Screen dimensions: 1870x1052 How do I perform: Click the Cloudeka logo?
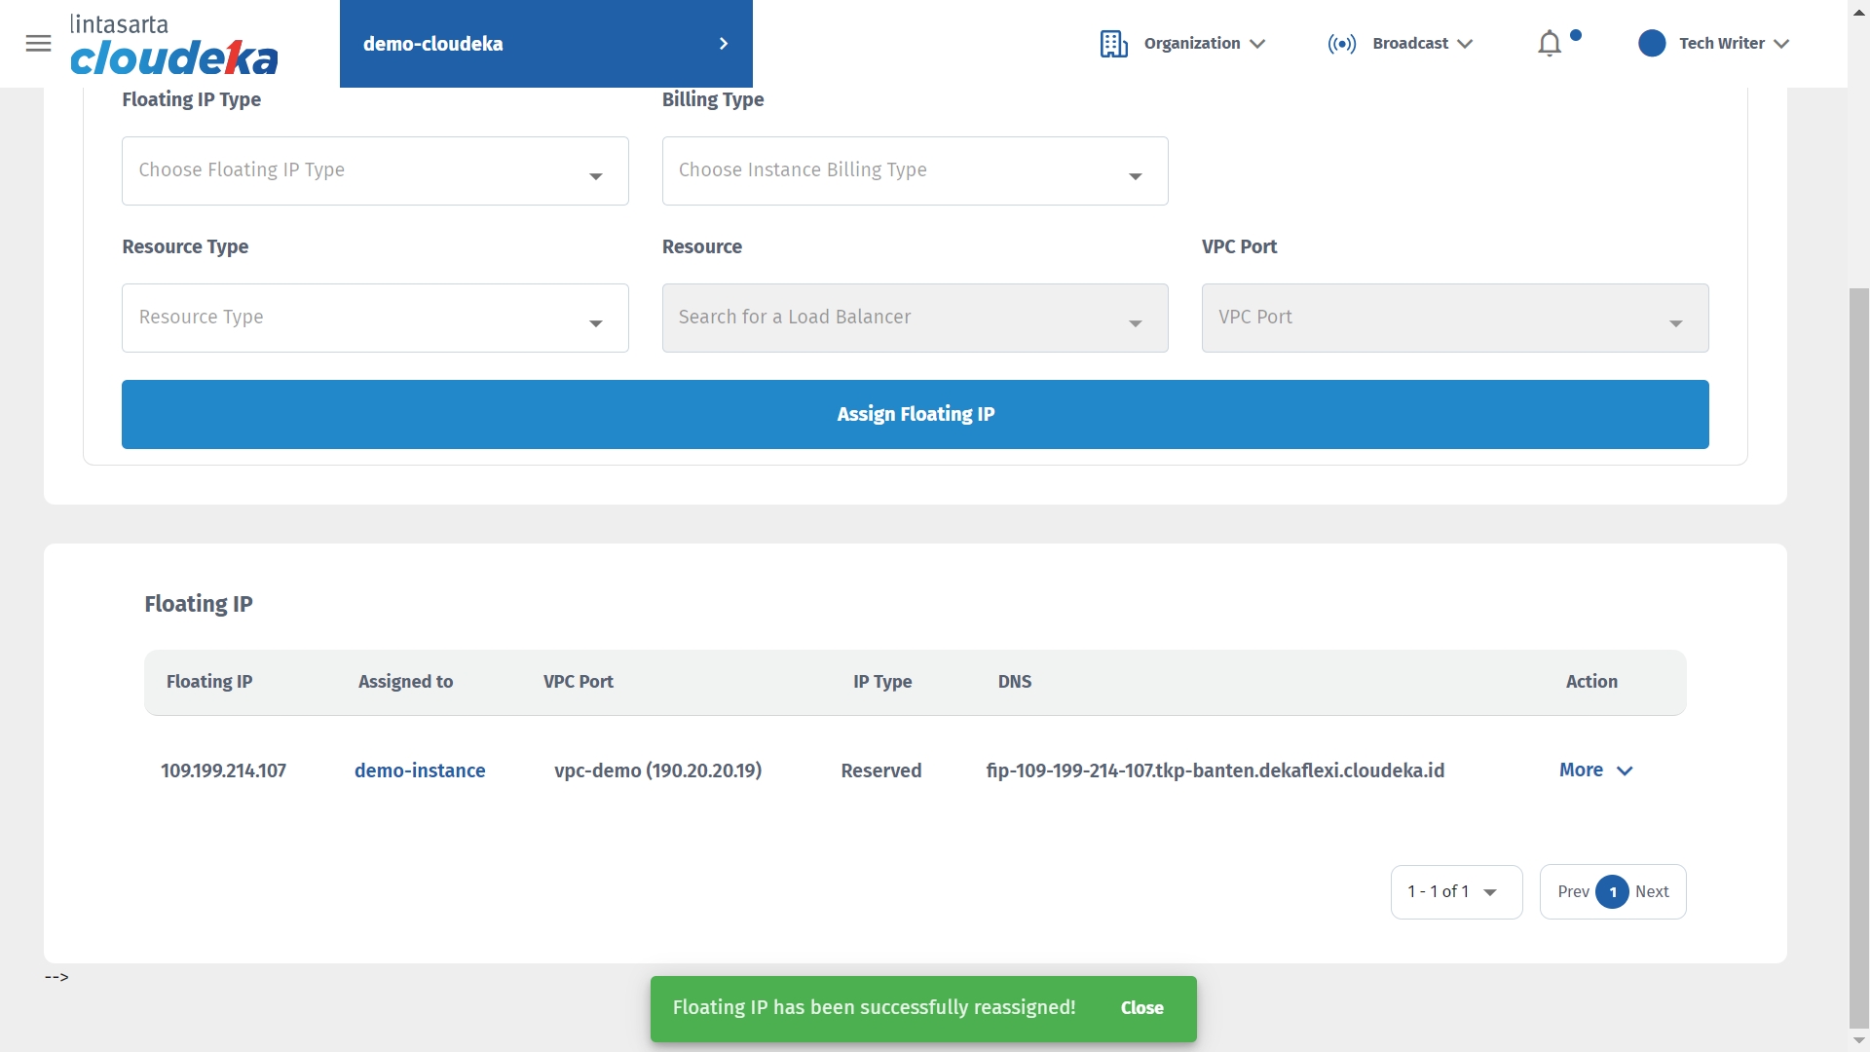[173, 46]
